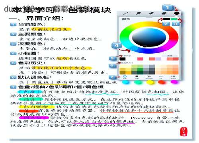Select the eraser tool icon
This screenshot has width=199, height=143.
pos(151,13)
